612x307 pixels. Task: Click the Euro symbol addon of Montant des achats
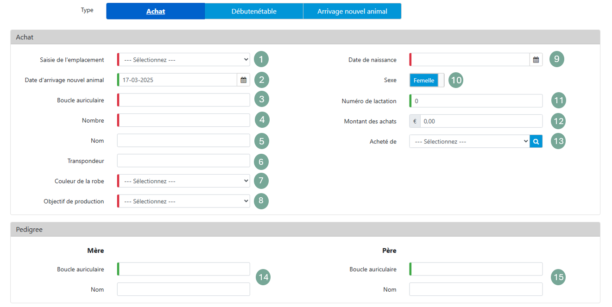(415, 121)
